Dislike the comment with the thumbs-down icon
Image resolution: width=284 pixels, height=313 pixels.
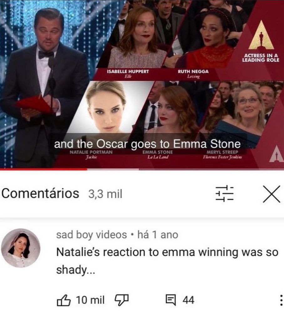click(x=121, y=300)
